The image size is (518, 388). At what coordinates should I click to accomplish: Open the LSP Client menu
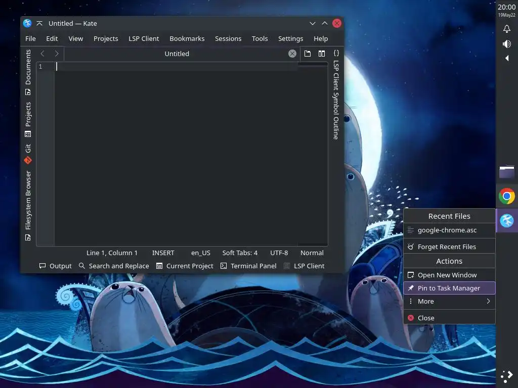click(144, 38)
